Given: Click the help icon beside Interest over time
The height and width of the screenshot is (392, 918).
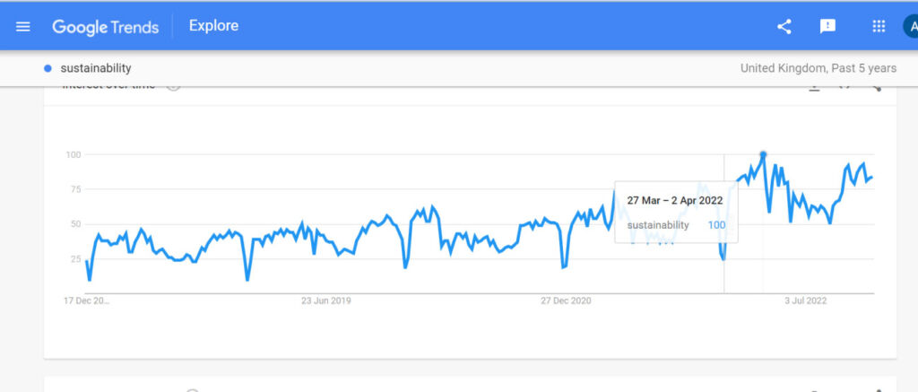Looking at the screenshot, I should 173,85.
